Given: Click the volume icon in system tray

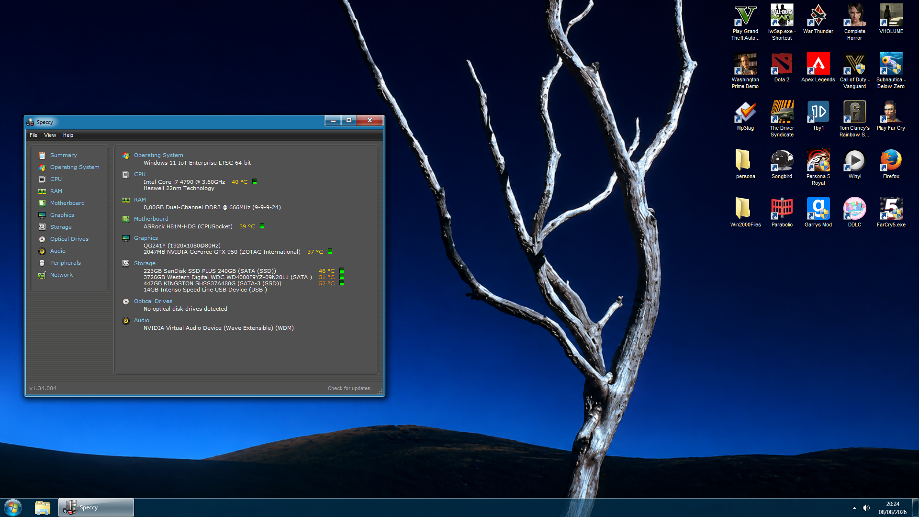Looking at the screenshot, I should (866, 508).
